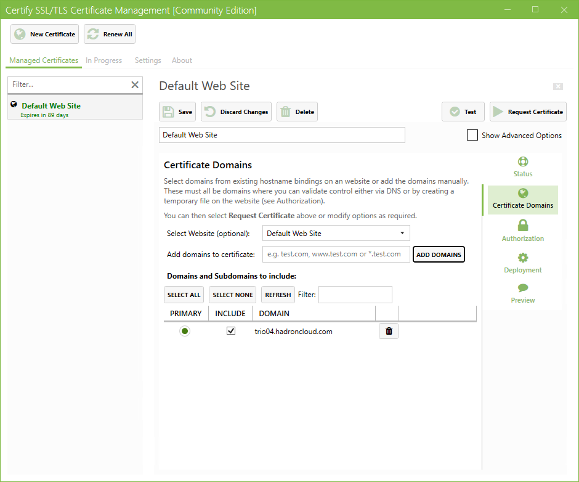Click REFRESH domains button

tap(278, 295)
